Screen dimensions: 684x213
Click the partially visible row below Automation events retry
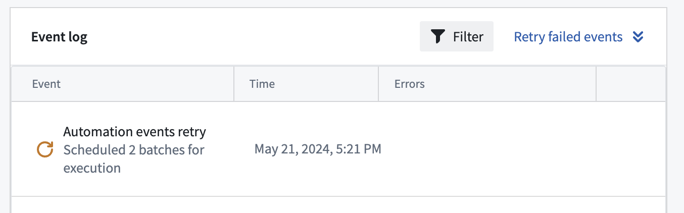point(338,205)
